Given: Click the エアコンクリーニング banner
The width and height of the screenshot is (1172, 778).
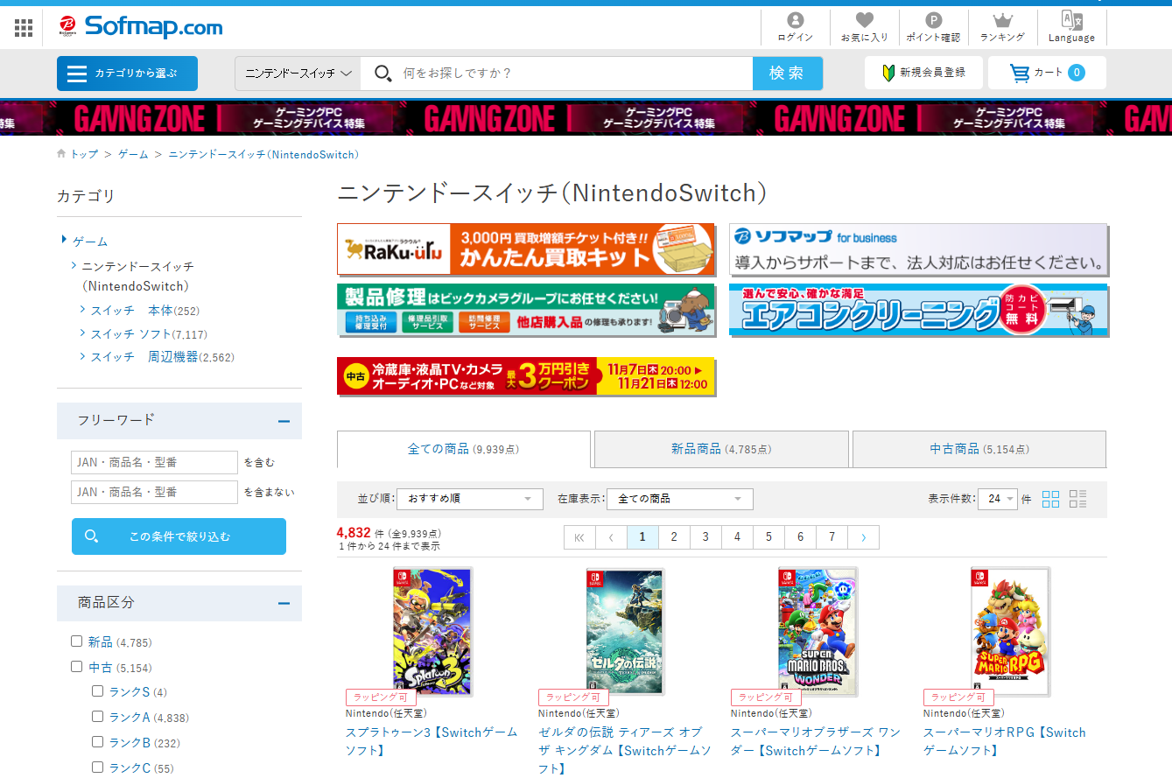Looking at the screenshot, I should [x=918, y=310].
